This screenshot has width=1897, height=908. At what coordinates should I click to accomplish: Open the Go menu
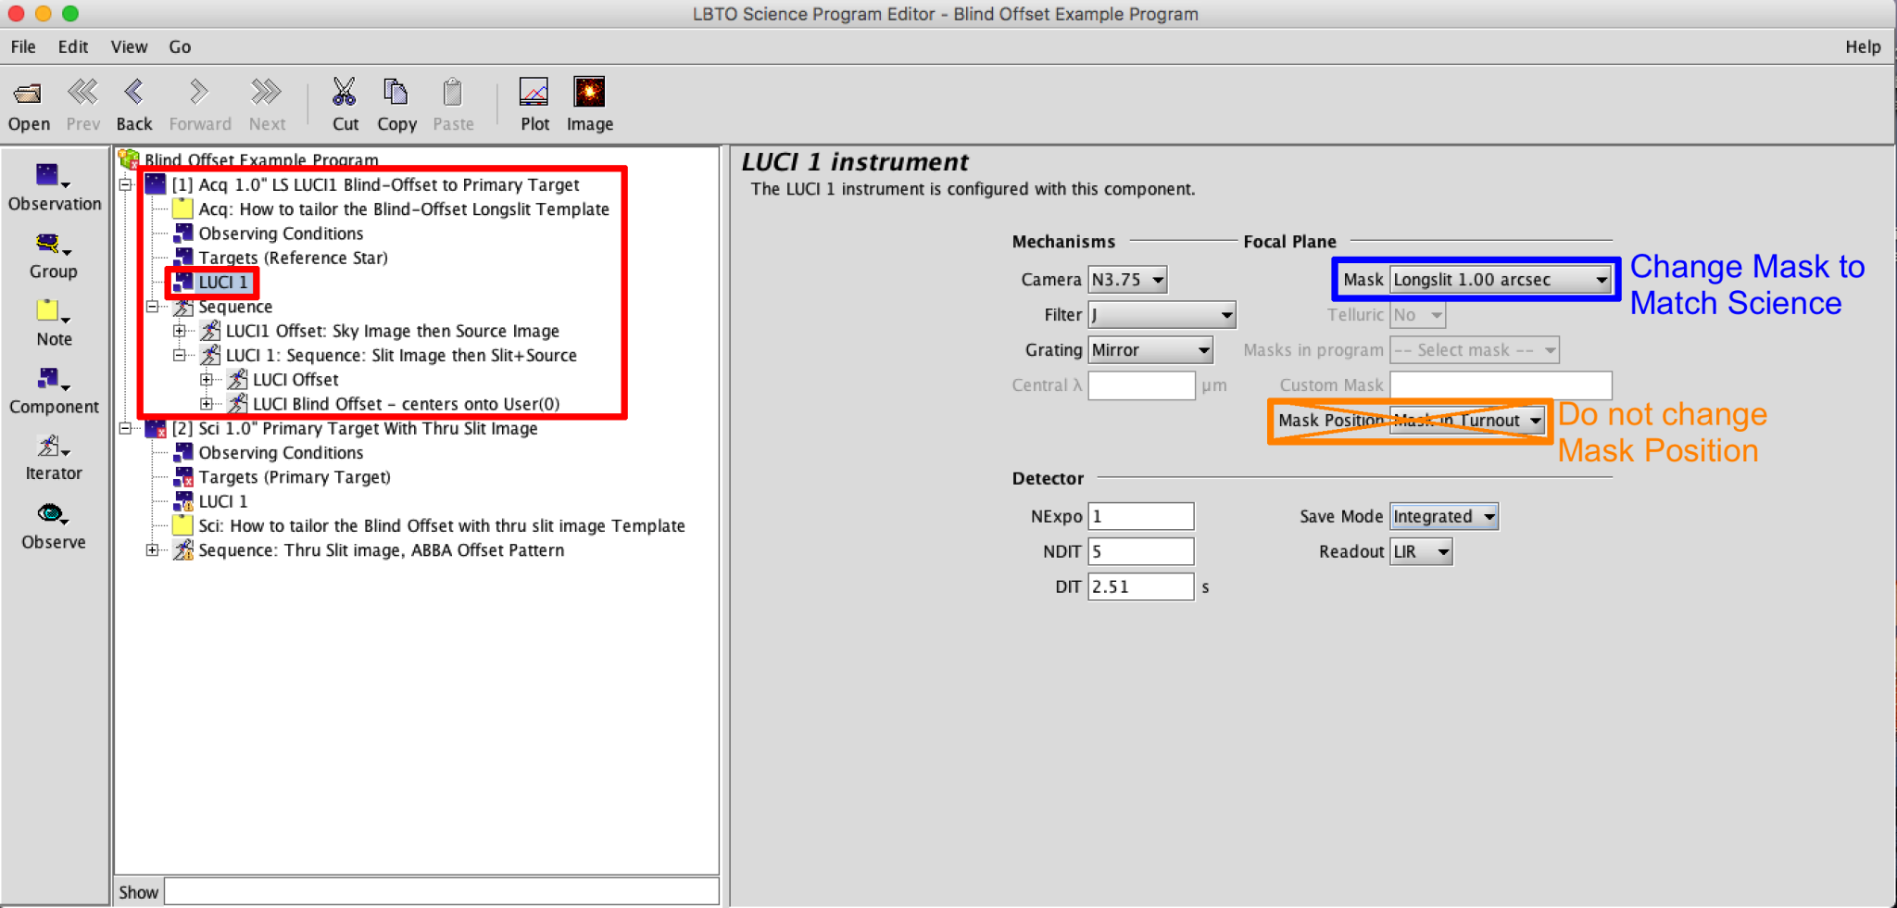(180, 46)
